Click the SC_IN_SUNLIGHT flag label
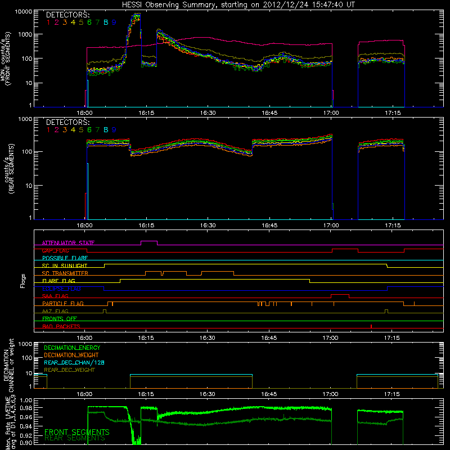 pyautogui.click(x=65, y=265)
